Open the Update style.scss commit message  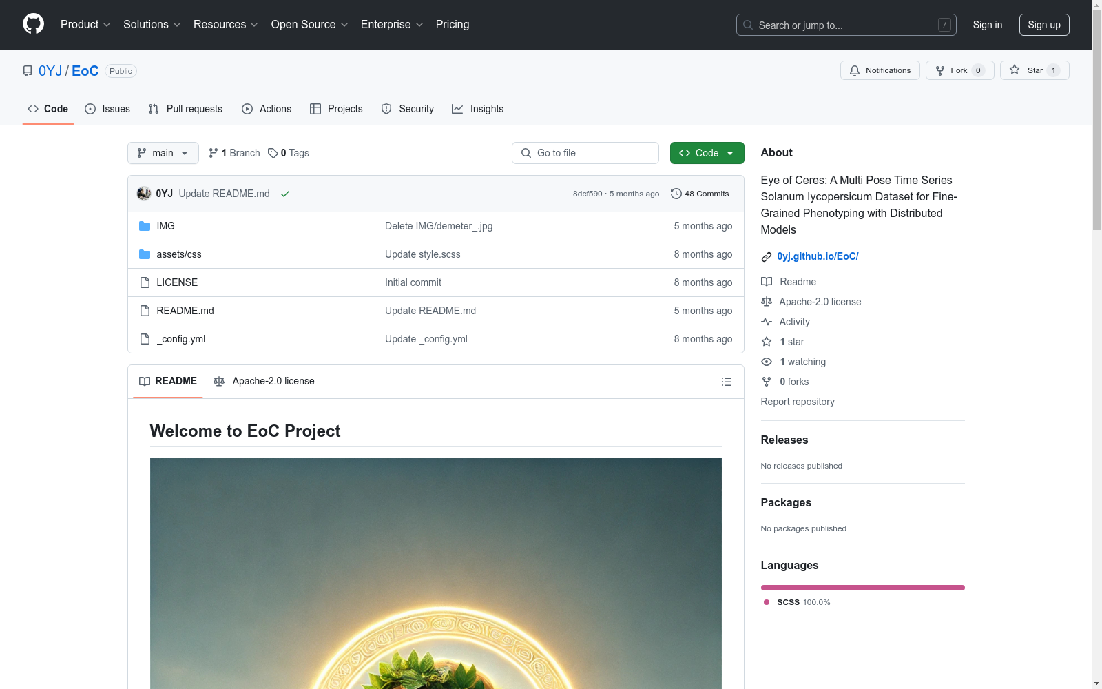pyautogui.click(x=423, y=254)
